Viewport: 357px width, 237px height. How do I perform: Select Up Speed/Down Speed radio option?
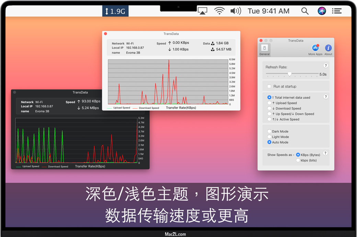point(269,114)
